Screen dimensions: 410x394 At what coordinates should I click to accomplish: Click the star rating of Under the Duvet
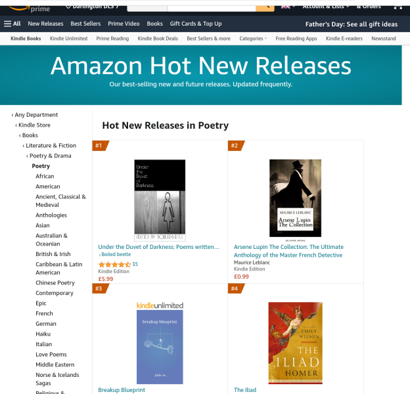point(114,264)
